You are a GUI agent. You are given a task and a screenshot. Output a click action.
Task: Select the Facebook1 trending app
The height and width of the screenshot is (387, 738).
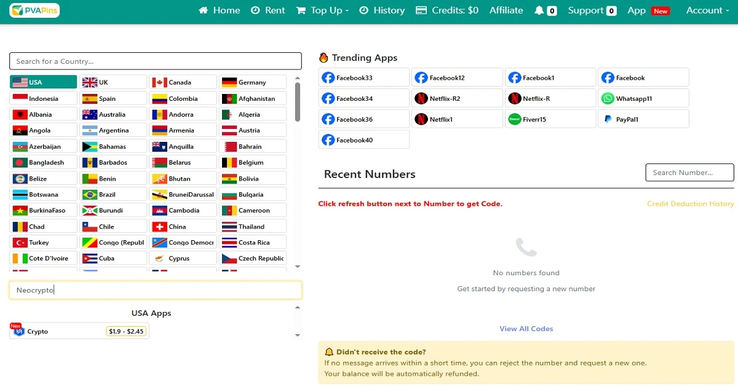550,77
